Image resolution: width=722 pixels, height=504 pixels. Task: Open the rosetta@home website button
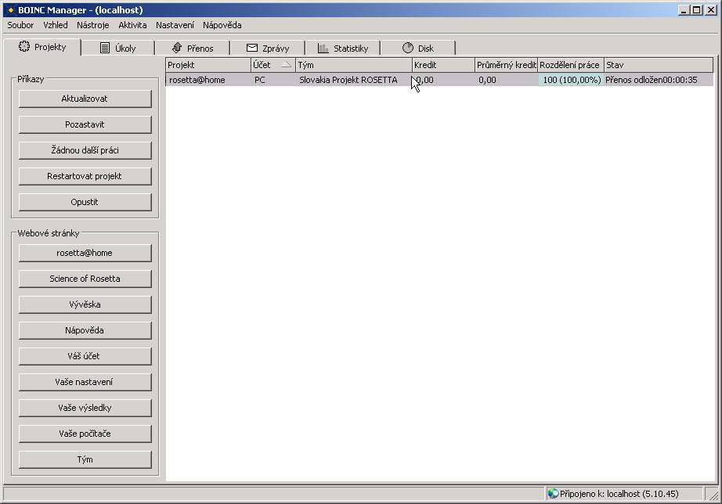click(85, 253)
